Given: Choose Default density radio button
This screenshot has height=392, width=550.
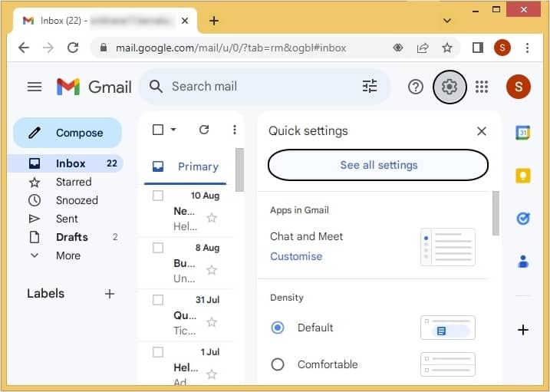Looking at the screenshot, I should (278, 328).
